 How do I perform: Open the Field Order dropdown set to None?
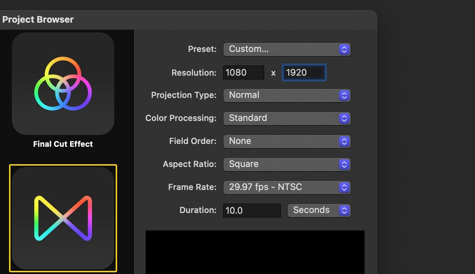pos(287,142)
